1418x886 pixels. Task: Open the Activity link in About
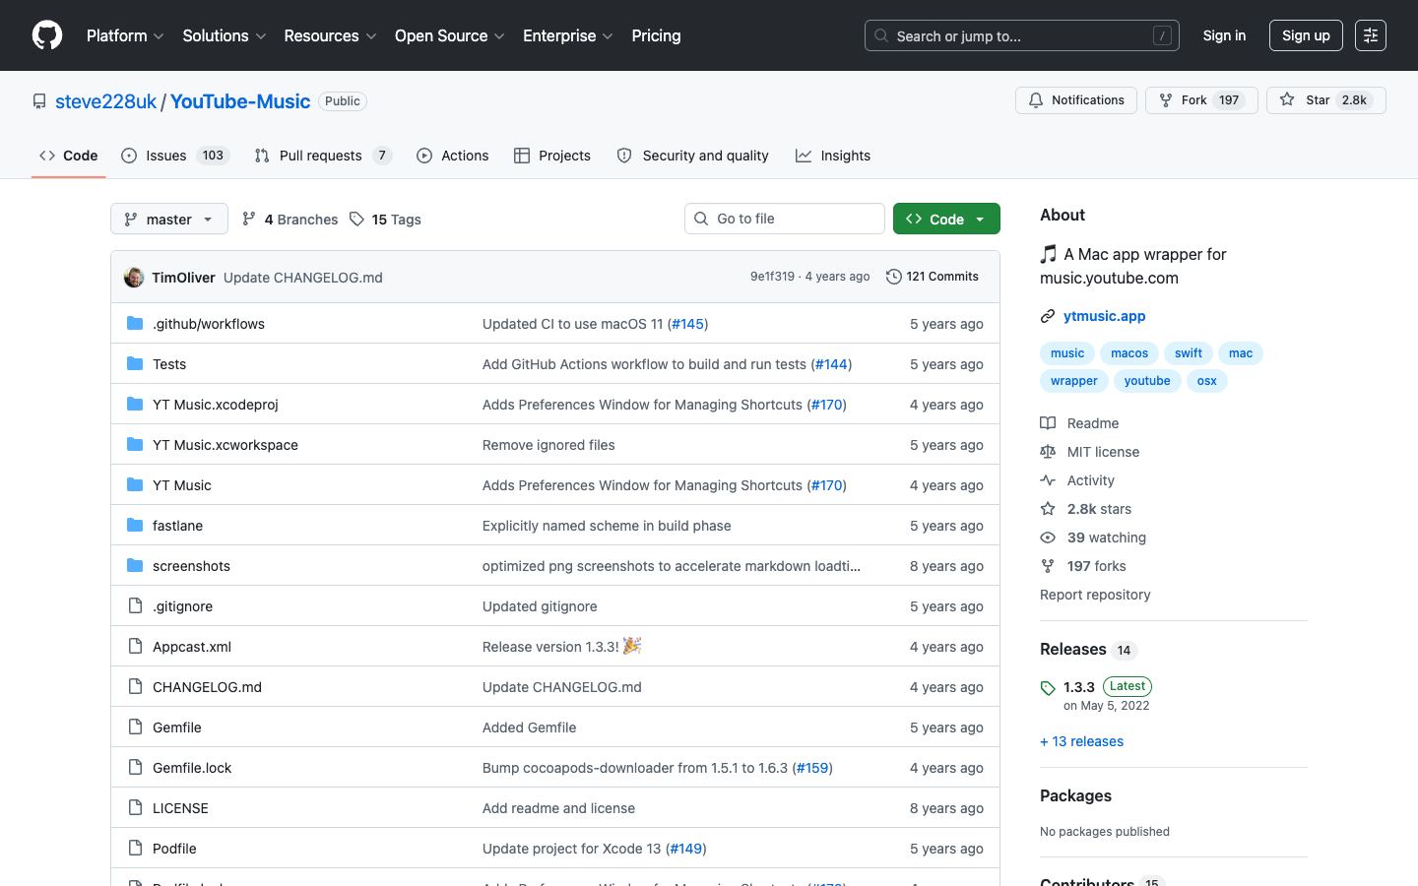[1077, 480]
